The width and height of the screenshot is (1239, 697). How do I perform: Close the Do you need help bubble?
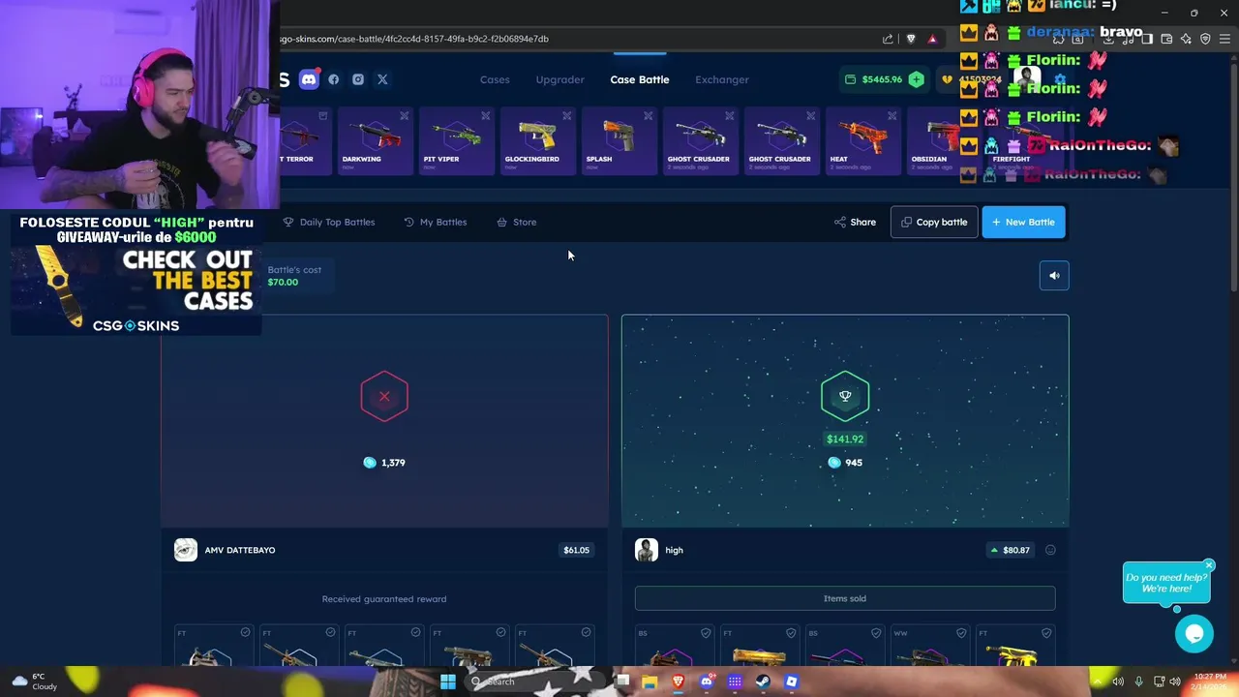click(1209, 565)
